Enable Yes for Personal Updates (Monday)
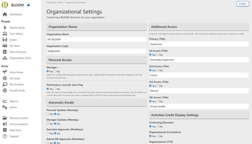Viewport: 252px width, 144px height. tap(48, 114)
